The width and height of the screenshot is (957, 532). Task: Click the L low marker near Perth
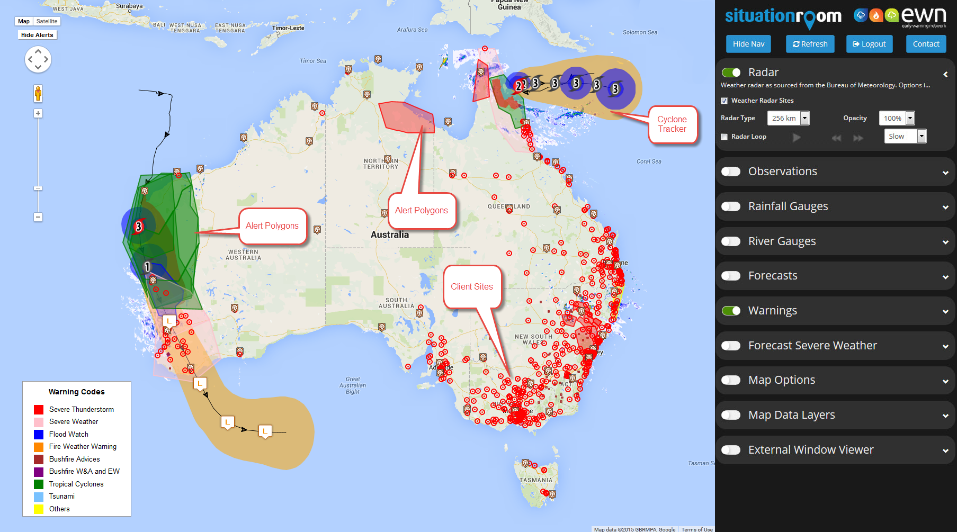169,321
